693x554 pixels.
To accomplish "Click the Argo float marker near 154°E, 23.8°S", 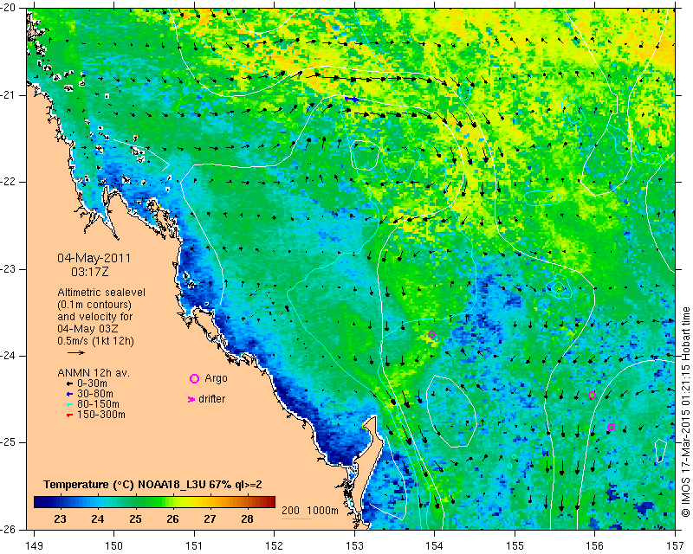I will [x=431, y=334].
